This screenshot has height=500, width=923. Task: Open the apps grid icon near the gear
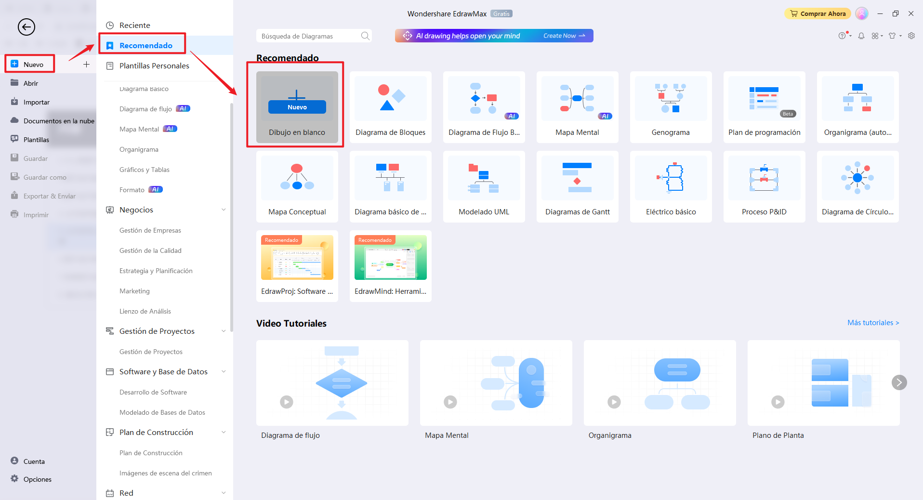[x=876, y=36]
